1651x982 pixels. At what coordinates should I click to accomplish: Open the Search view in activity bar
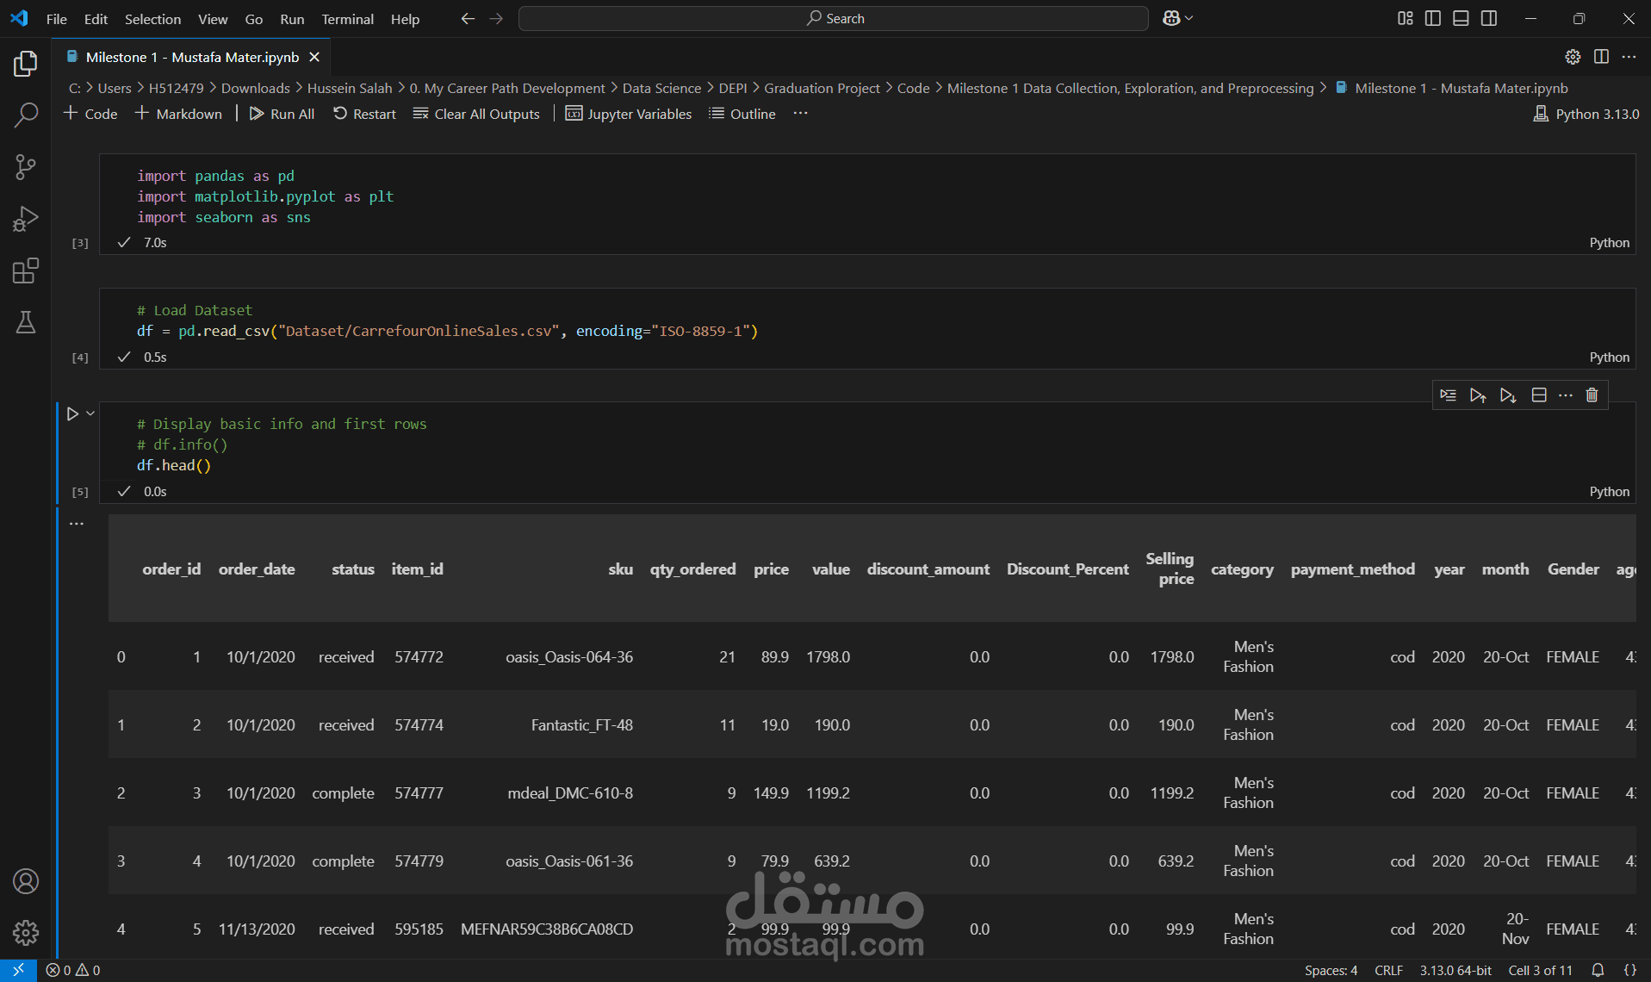click(26, 115)
